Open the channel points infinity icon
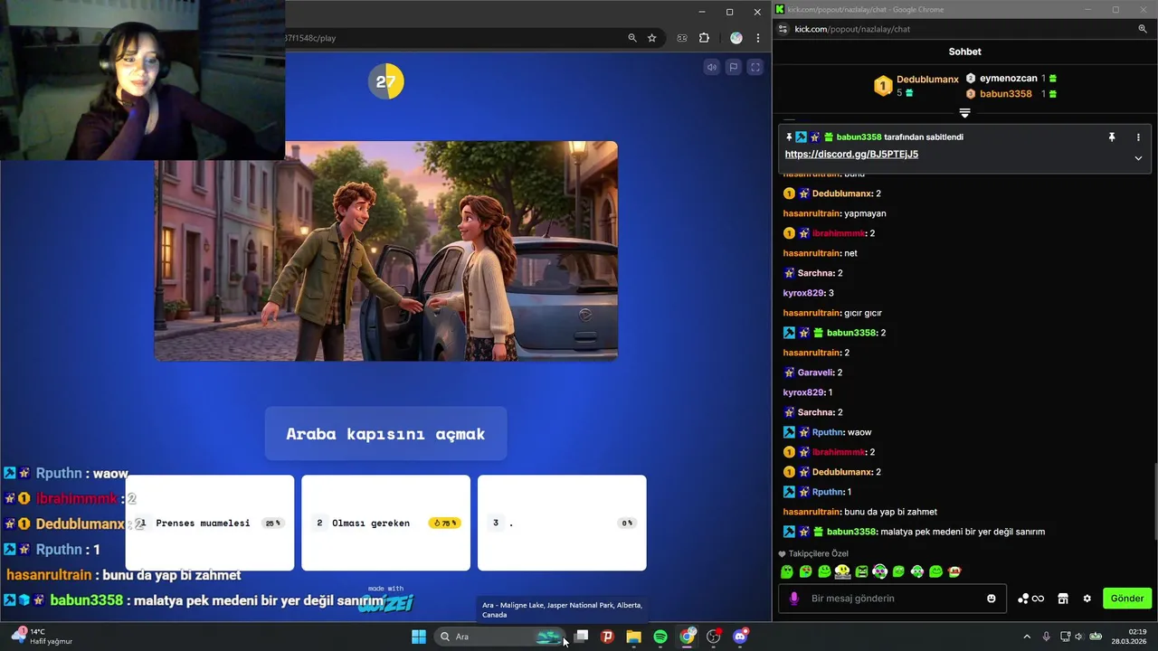This screenshot has width=1158, height=651. [1031, 599]
